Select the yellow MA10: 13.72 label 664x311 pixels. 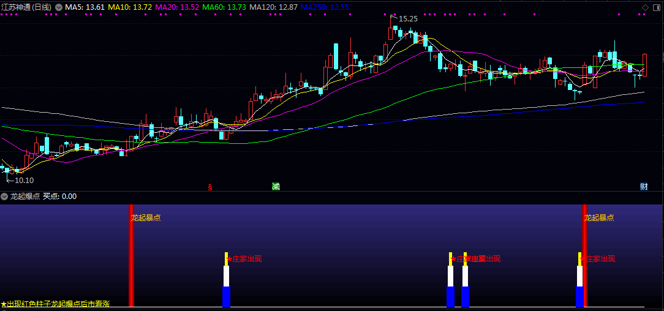coord(130,7)
